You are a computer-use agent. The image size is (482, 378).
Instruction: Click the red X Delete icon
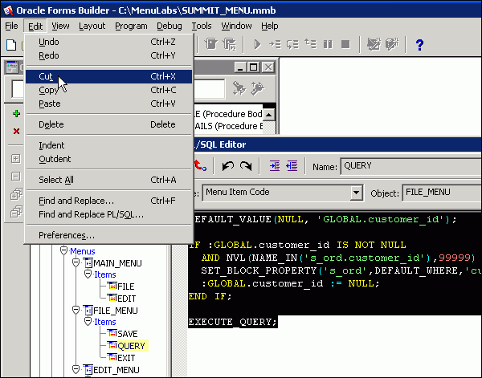(x=16, y=131)
